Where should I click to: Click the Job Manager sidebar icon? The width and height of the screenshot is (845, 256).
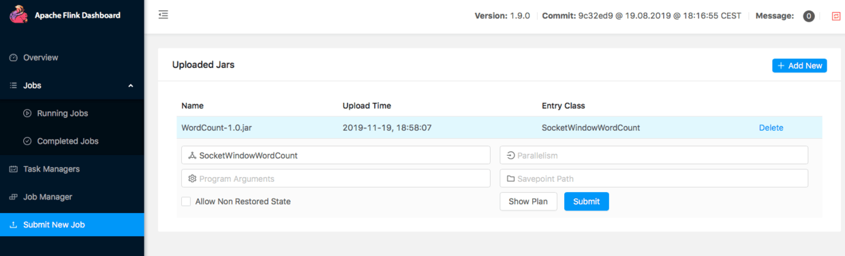click(x=13, y=197)
